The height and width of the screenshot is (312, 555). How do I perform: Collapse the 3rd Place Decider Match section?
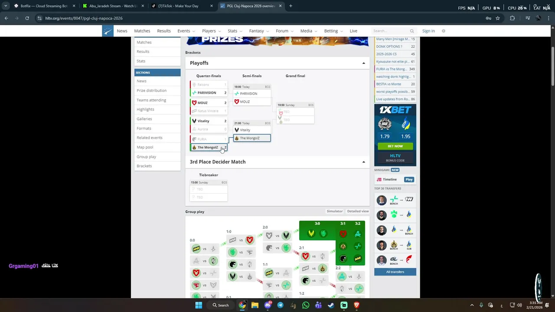[x=363, y=162]
